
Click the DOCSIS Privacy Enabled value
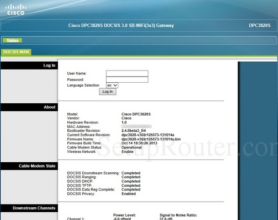coord(128,194)
